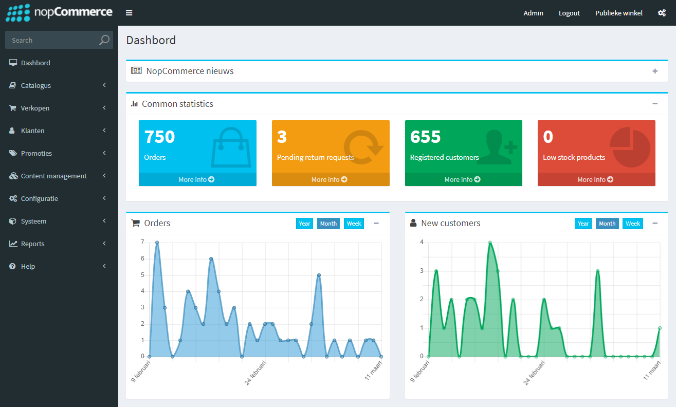This screenshot has width=676, height=407.
Task: Click the Systeem globe icon
Action: click(12, 221)
